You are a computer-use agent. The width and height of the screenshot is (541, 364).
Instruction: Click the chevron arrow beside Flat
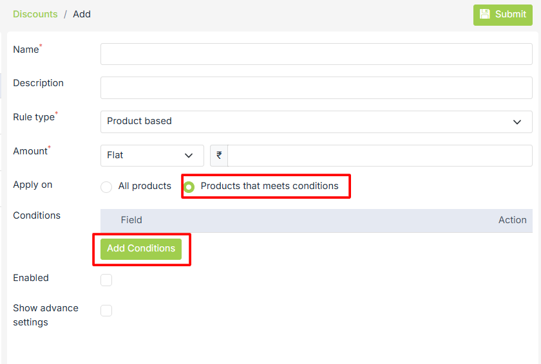pyautogui.click(x=189, y=156)
